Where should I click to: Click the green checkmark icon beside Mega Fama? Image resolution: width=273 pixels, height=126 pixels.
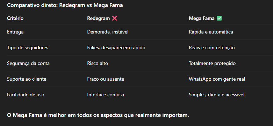pyautogui.click(x=219, y=18)
